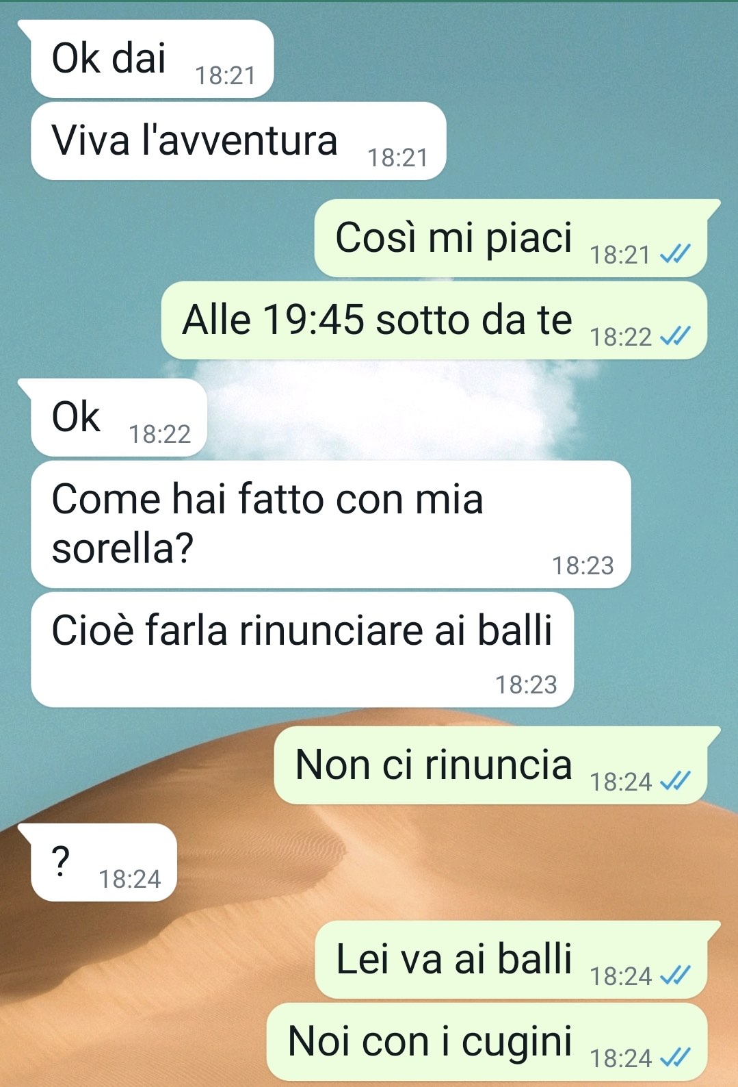Screen dimensions: 738x1087
Task: Tap the 18:21 timestamp on "Viva l'avventura"
Action: coord(397,158)
